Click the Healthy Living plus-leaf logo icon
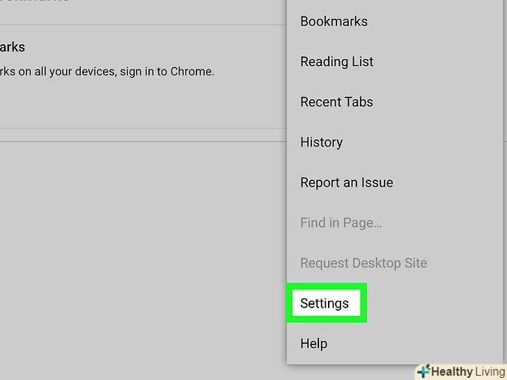 tap(423, 372)
